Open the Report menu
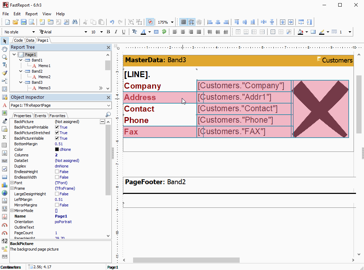Viewport: 364px width, 270px height. coord(31,14)
